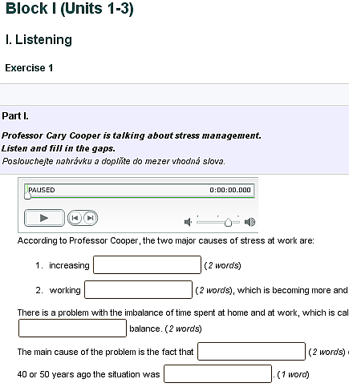Click the "Part I." label
The height and width of the screenshot is (387, 349).
pyautogui.click(x=15, y=116)
